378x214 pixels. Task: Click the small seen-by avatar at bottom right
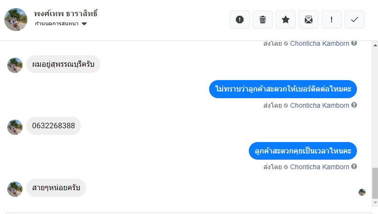(x=362, y=192)
